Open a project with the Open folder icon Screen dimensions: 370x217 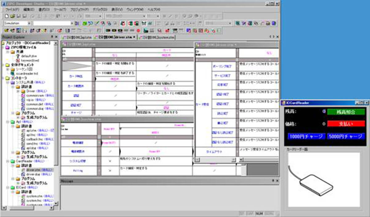13,16
